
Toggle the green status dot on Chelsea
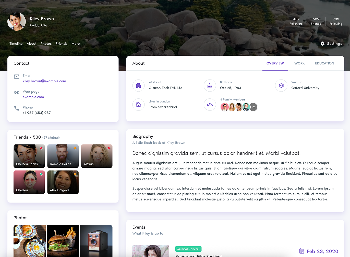tap(41, 174)
